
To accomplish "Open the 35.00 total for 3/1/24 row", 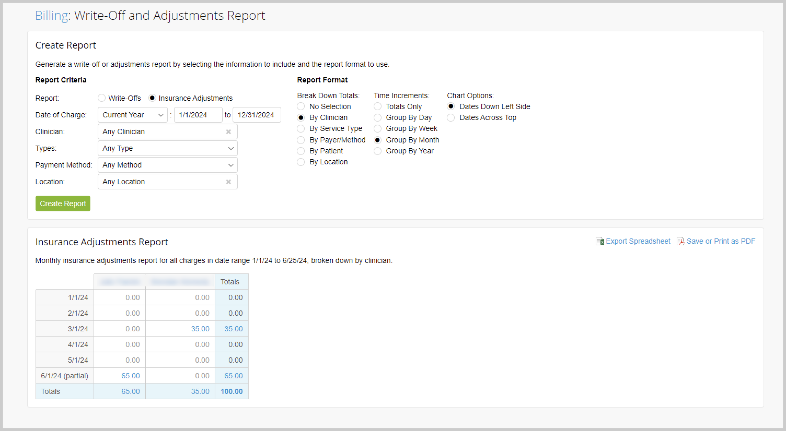I will point(233,329).
